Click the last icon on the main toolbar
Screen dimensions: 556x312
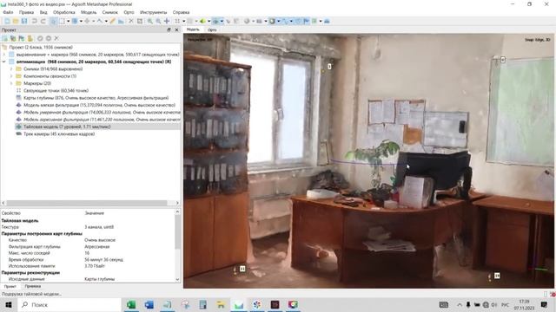coord(327,21)
